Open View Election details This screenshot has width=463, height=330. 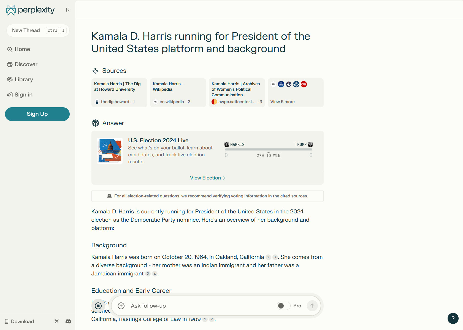[207, 178]
